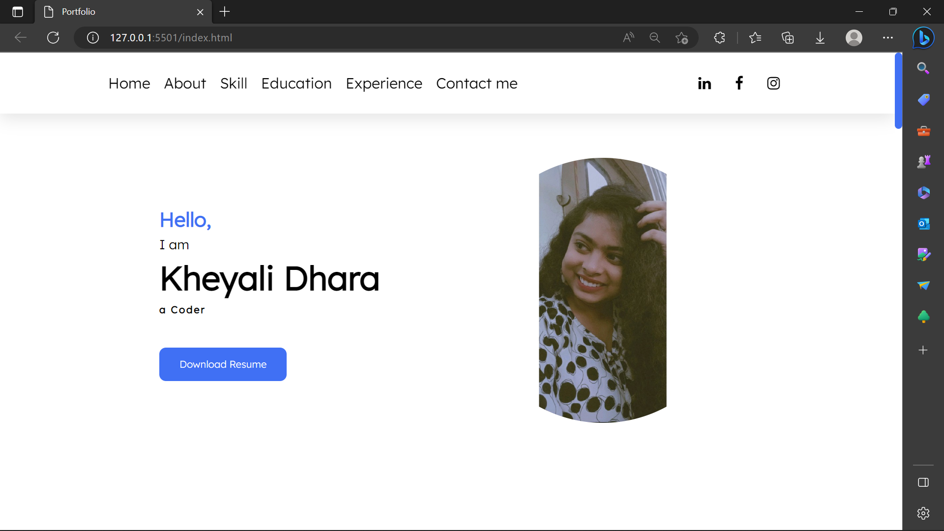This screenshot has height=531, width=944.
Task: Select Education in the navigation
Action: point(296,84)
